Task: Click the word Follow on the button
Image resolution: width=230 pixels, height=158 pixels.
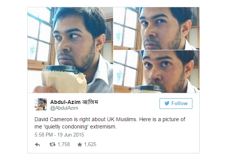Action: (179, 104)
